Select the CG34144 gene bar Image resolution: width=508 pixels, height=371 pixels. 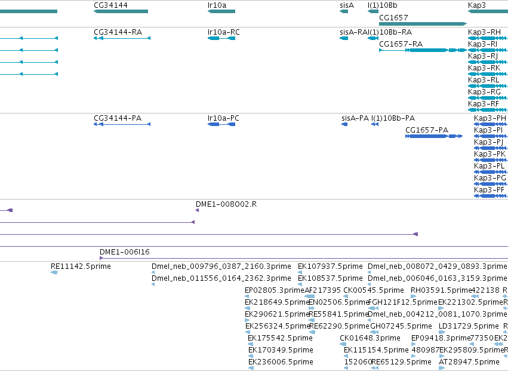pos(121,11)
